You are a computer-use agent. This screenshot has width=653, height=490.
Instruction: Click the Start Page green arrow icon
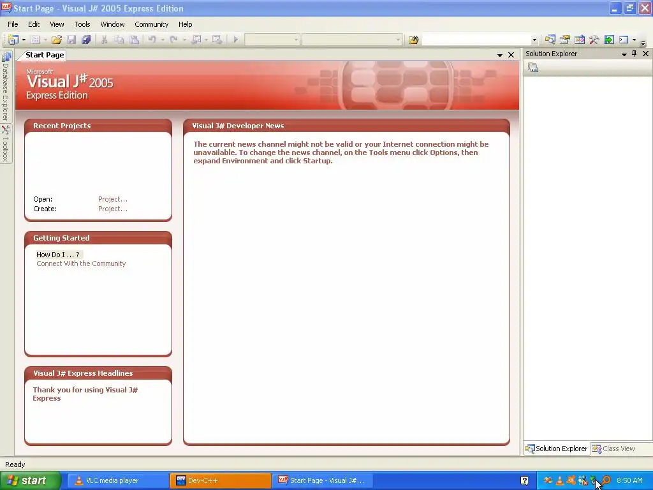click(609, 40)
